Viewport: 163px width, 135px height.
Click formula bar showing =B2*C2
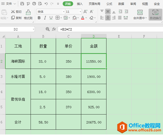[x=110, y=29]
